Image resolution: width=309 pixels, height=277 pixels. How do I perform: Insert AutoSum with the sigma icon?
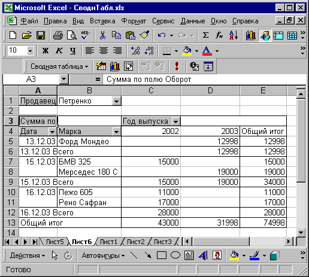[205, 35]
